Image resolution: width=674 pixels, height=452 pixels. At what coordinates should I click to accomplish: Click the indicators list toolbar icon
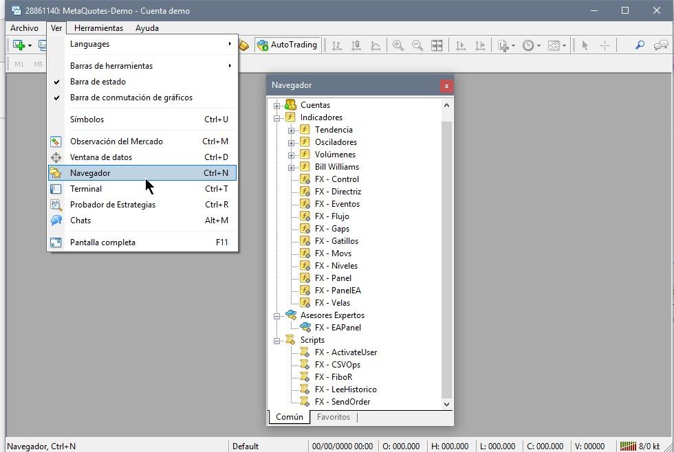503,45
